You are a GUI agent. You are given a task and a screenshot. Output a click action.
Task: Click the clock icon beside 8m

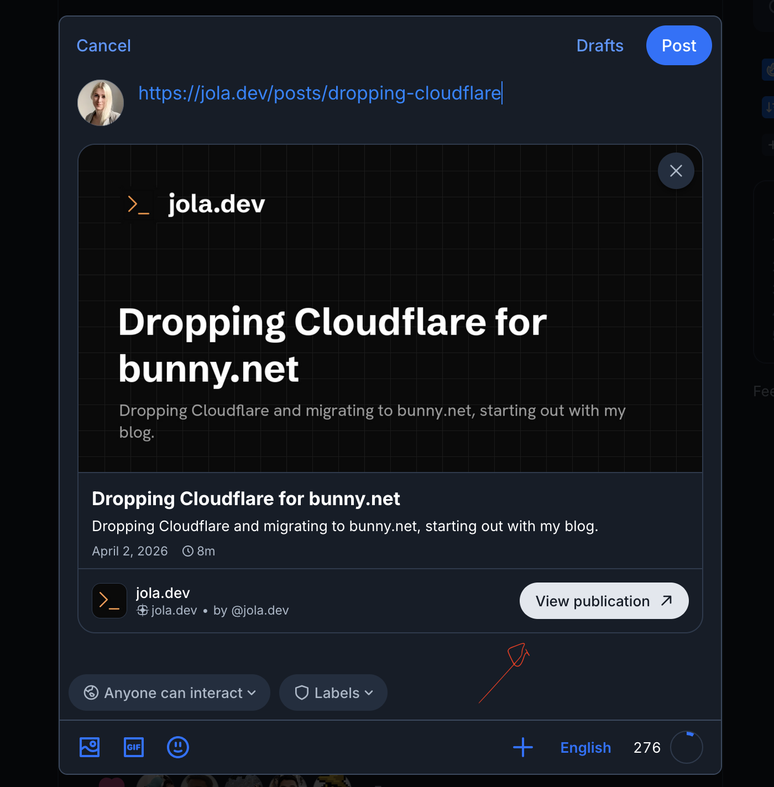[x=188, y=551]
